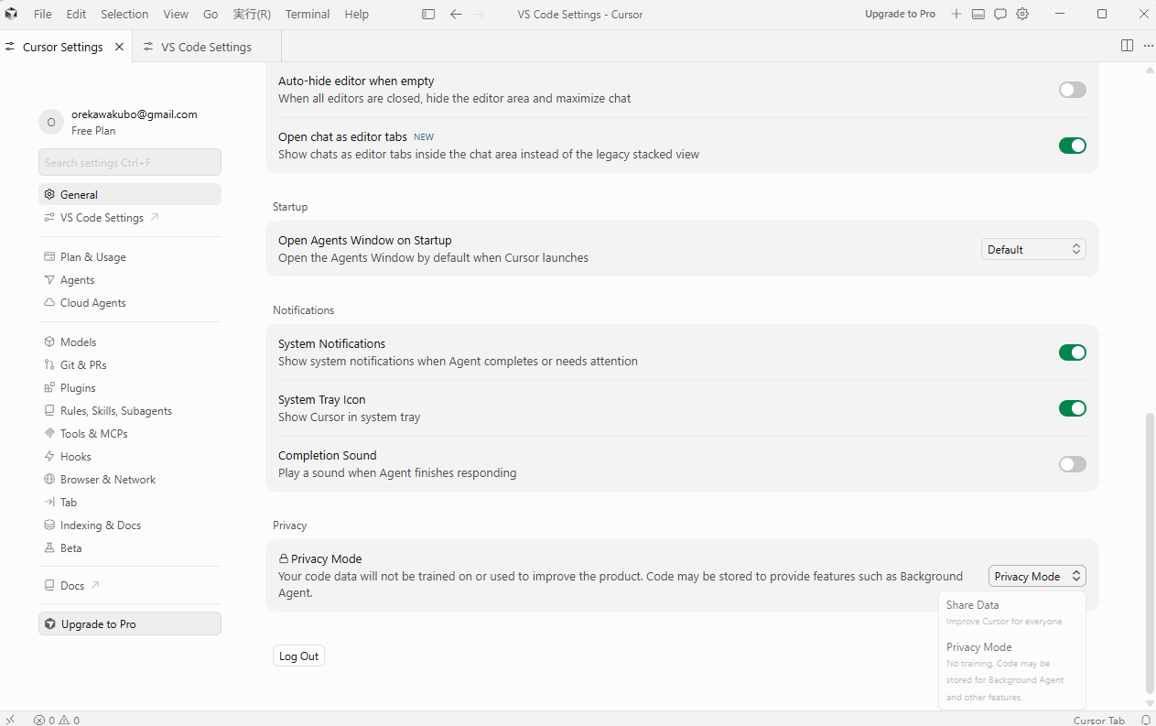Click the orekawakubo@gmail.com account text

point(135,114)
